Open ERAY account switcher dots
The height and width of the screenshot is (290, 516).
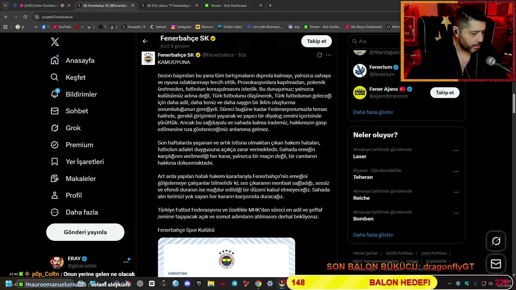tap(126, 262)
